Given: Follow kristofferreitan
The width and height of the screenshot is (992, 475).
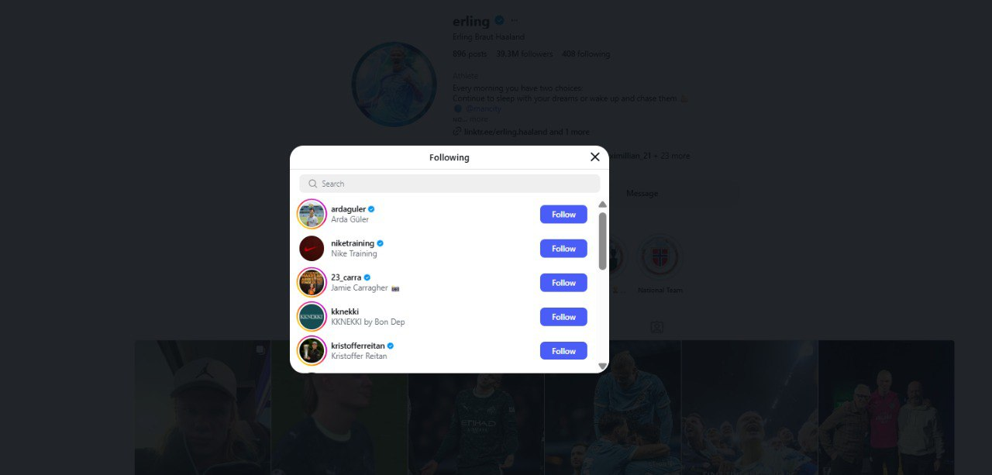Looking at the screenshot, I should [563, 351].
